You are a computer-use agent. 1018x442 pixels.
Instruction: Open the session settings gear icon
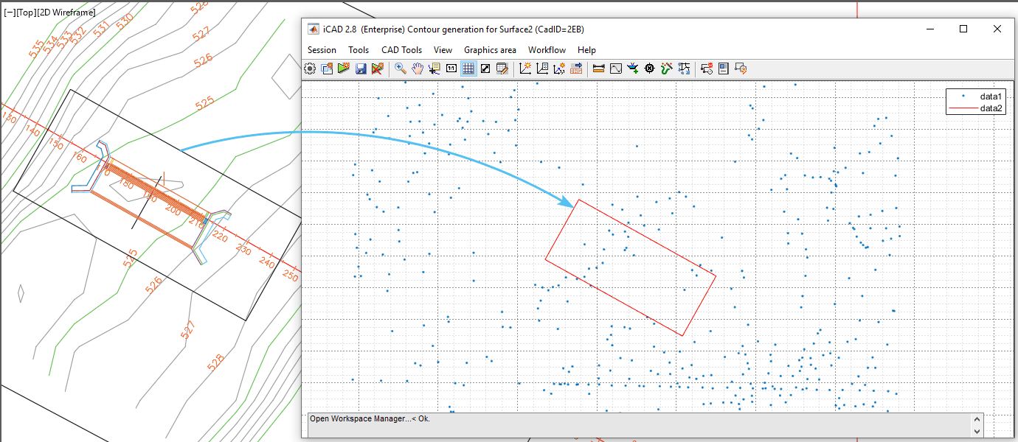(x=310, y=68)
